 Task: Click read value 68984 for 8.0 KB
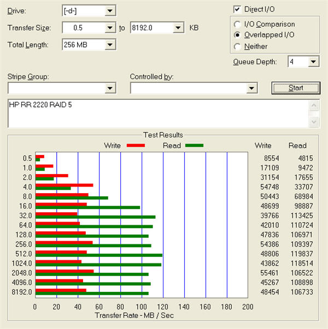coord(303,196)
